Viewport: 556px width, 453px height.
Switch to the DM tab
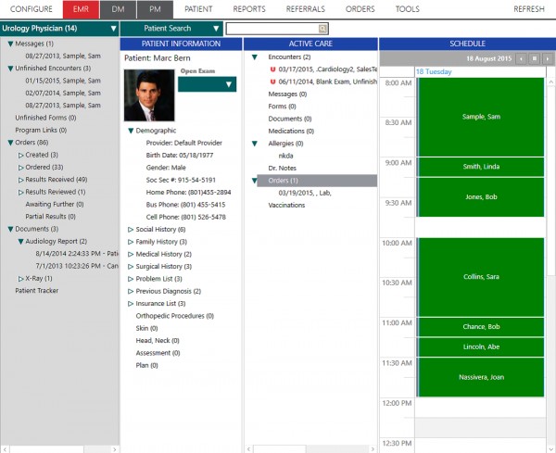pyautogui.click(x=118, y=9)
